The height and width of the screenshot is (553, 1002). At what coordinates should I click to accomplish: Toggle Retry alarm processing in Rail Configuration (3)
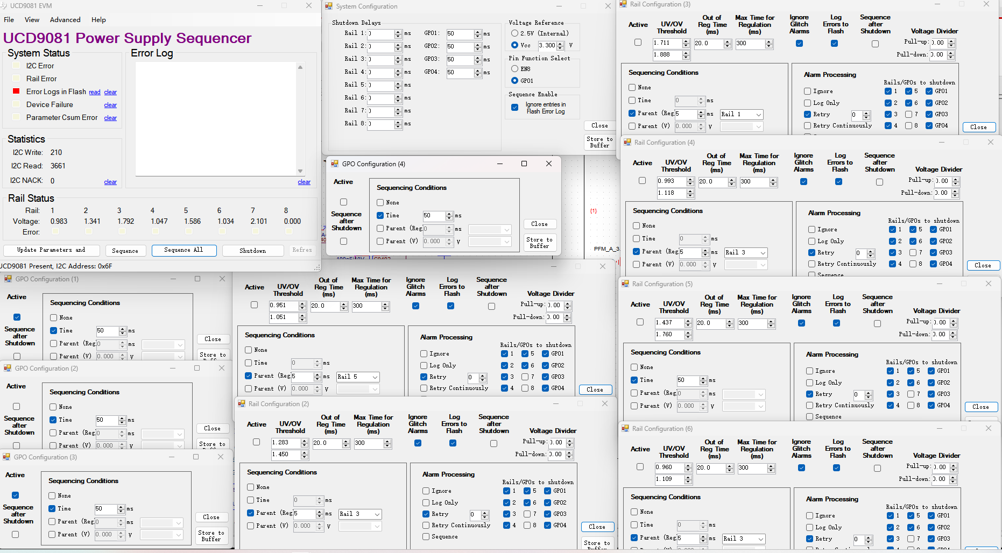(808, 115)
